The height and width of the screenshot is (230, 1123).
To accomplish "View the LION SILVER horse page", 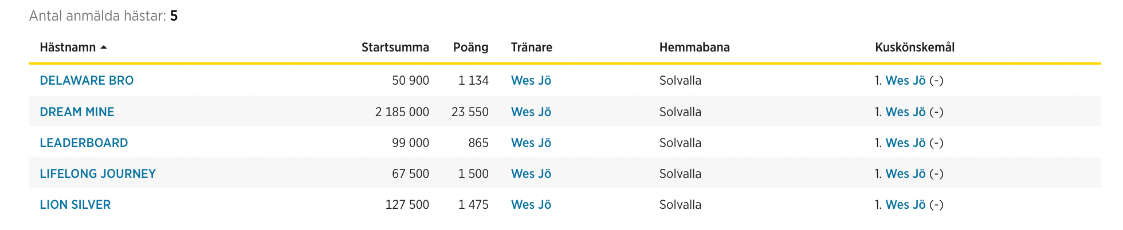I will coord(75,205).
